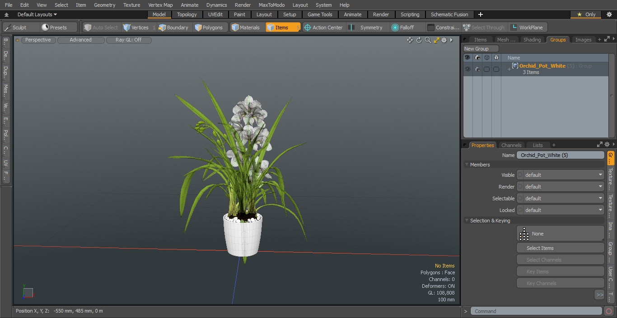Viewport: 617px width, 318px height.
Task: Open the WorkPlane menu
Action: pyautogui.click(x=527, y=28)
